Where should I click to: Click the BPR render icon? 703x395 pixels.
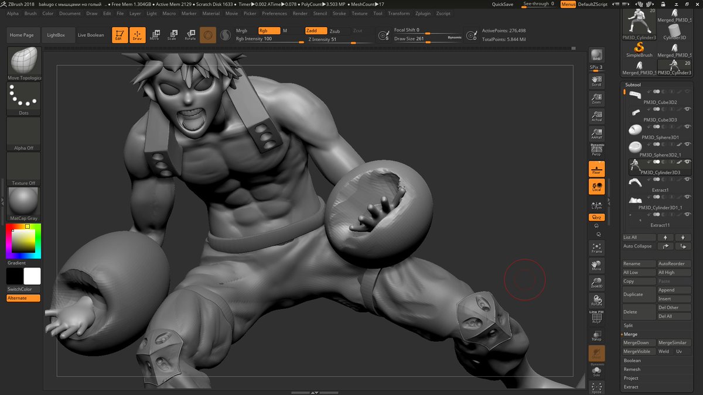coord(596,55)
